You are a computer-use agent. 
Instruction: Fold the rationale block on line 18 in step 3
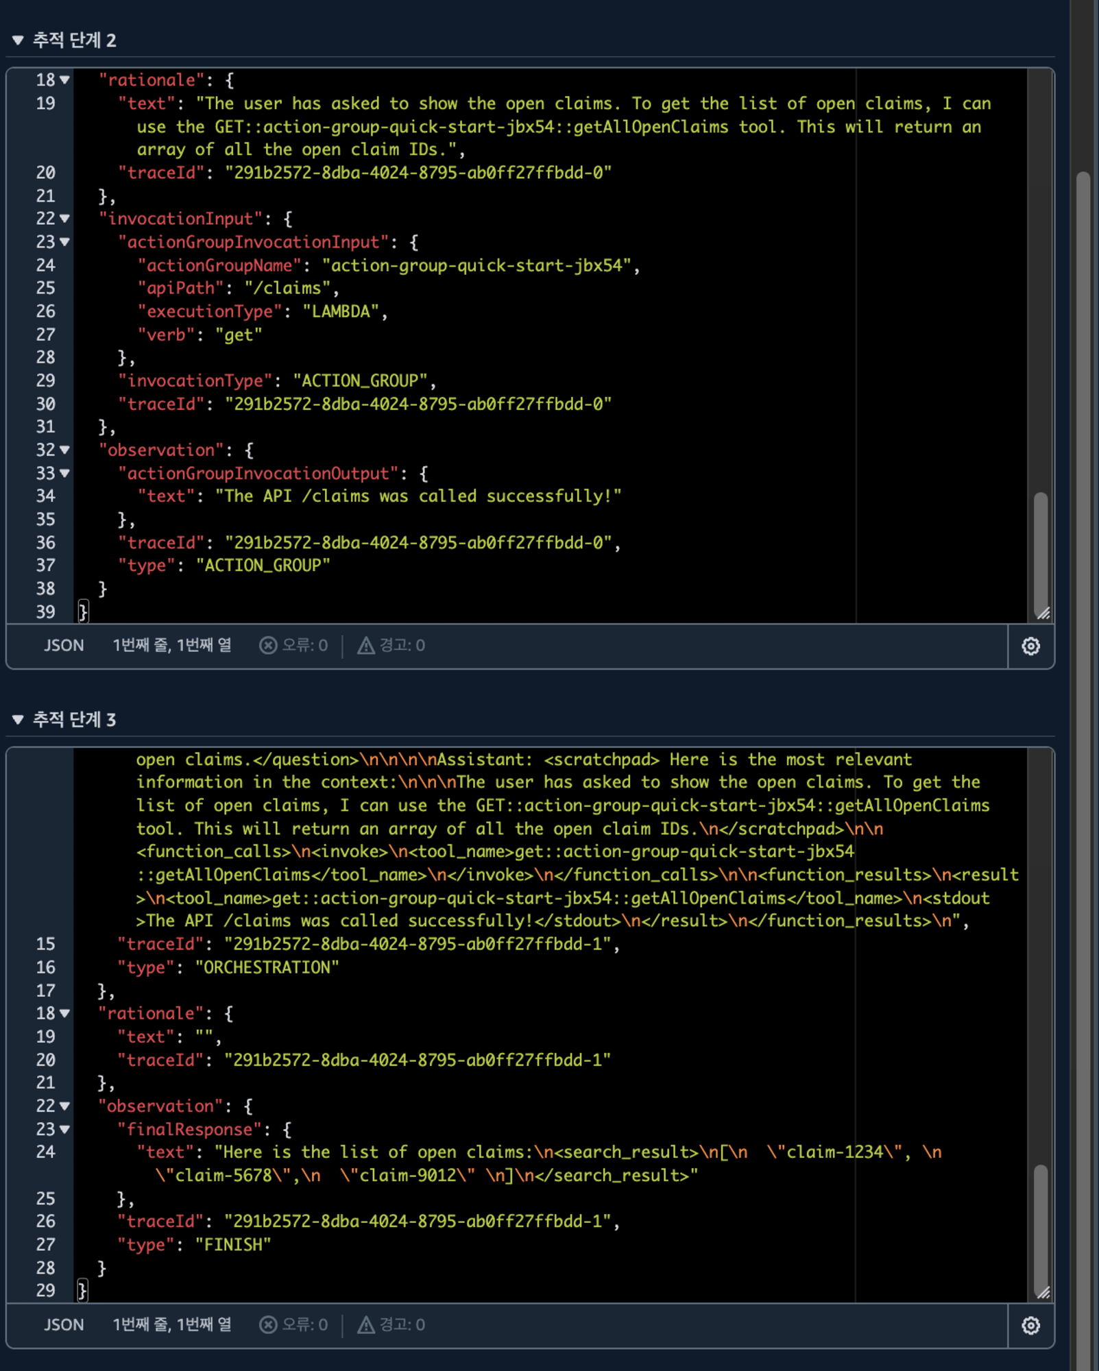pyautogui.click(x=64, y=1013)
